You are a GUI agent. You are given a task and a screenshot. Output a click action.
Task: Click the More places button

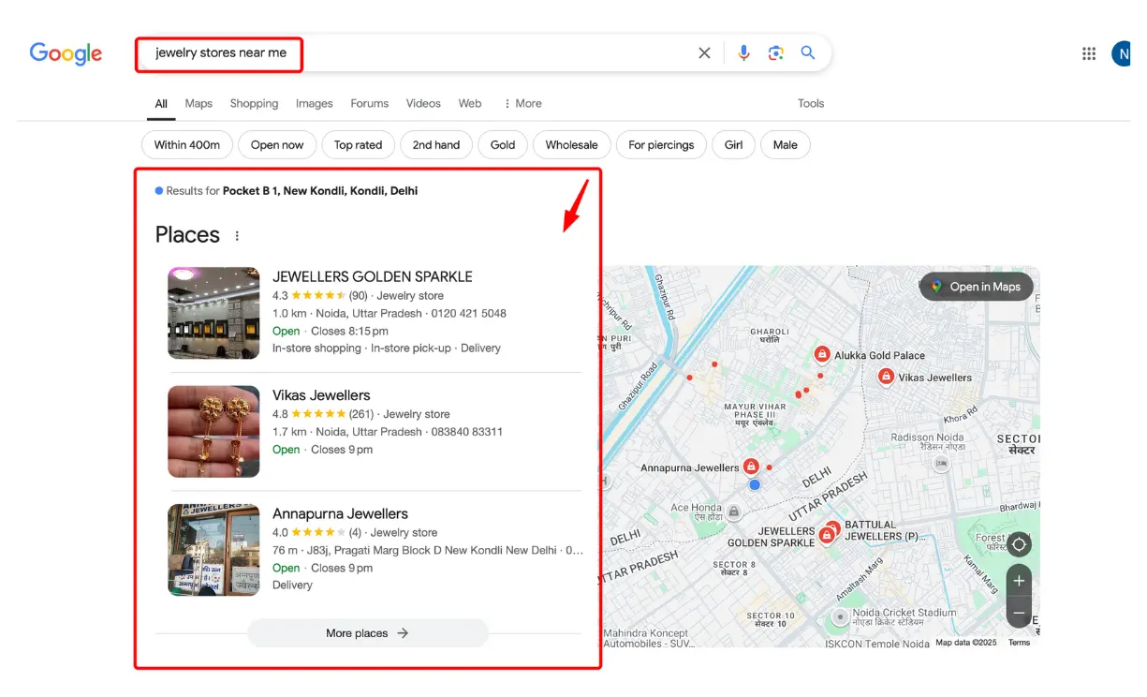[366, 632]
